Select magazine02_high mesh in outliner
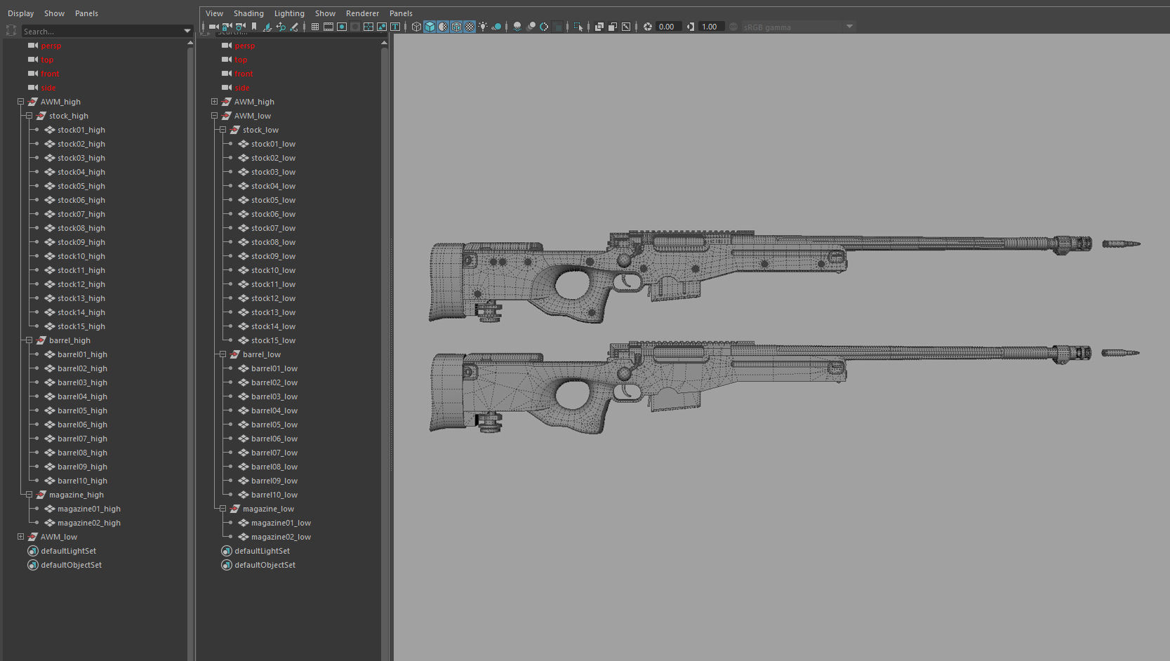The image size is (1170, 661). (x=89, y=523)
